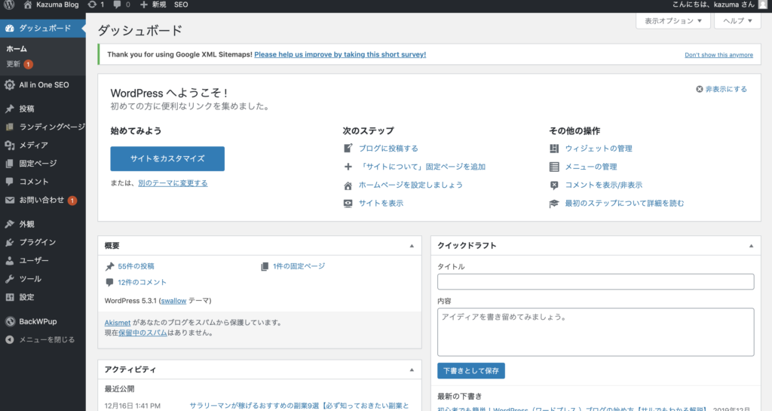Open 1件の固定ページ link
The image size is (772, 411).
tap(299, 266)
